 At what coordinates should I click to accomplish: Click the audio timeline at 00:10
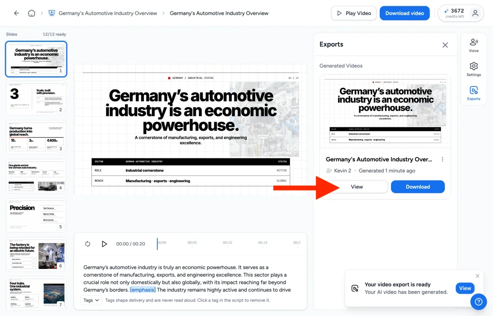pos(227,244)
